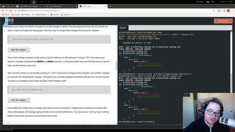The width and height of the screenshot is (235, 132).
Task: Click the lesson pane scroll-up arrow
Action: (117, 26)
